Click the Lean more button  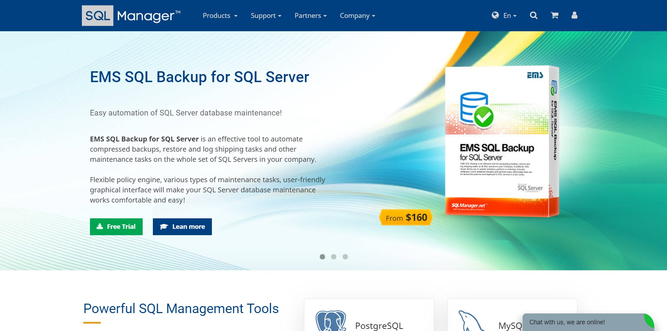coord(182,227)
